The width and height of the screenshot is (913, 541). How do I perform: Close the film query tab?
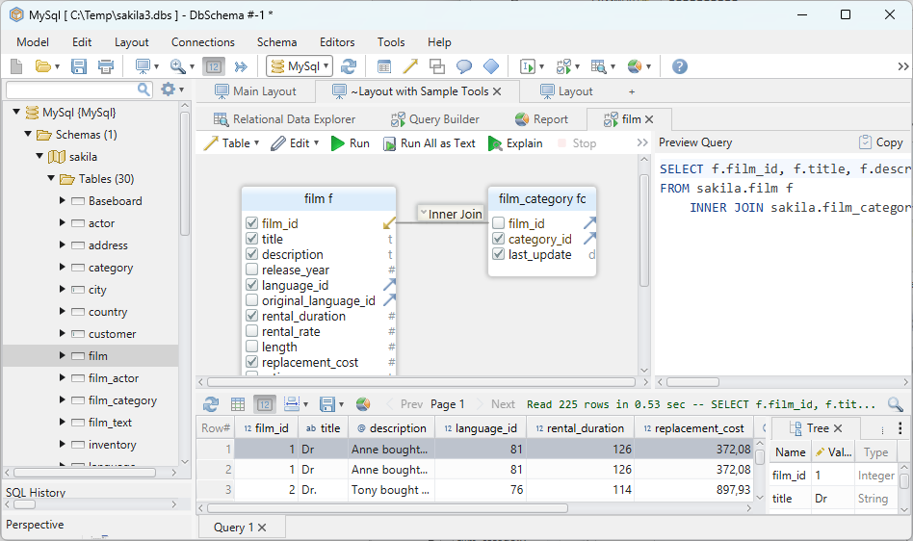tap(649, 119)
